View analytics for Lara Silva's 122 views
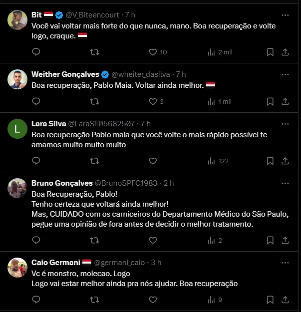Viewport: 301px width, 312px height. [211, 161]
